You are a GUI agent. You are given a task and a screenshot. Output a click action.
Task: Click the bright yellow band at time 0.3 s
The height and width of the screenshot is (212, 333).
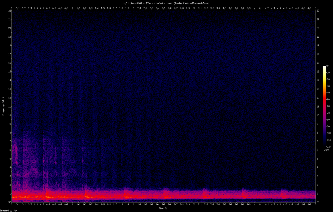click(30, 197)
